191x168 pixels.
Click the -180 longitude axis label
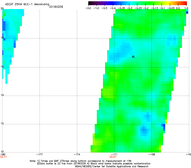point(3,154)
